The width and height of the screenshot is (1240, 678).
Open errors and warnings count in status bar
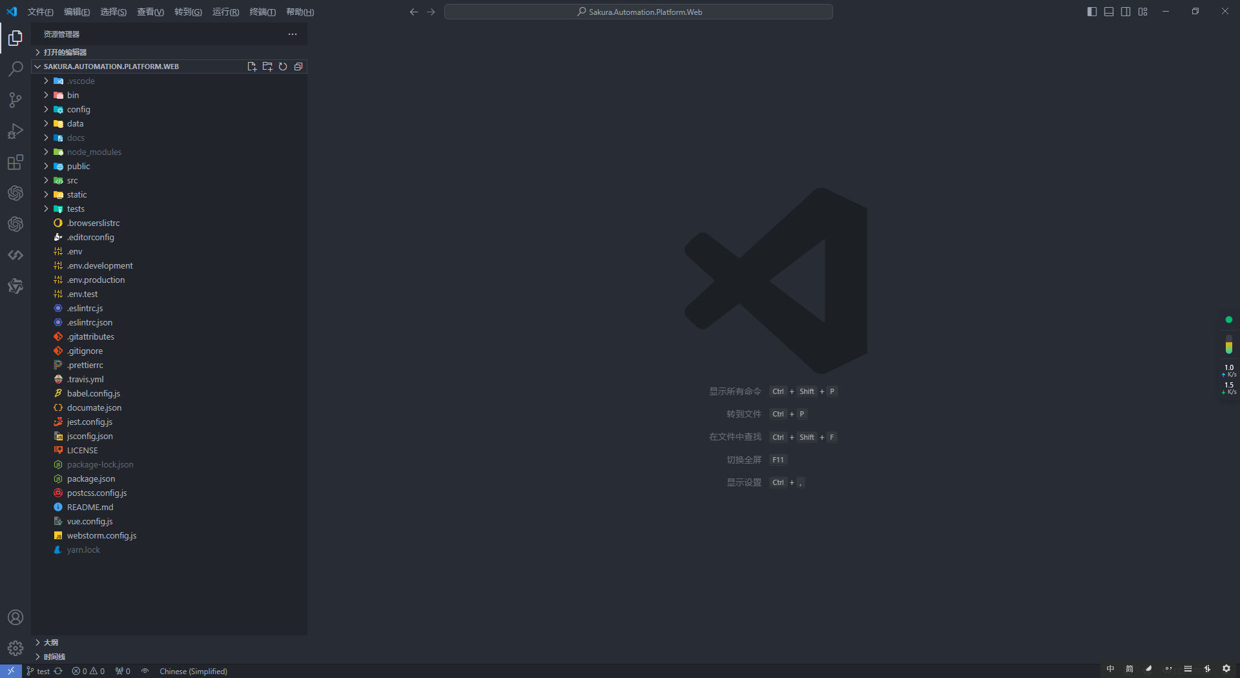[88, 671]
